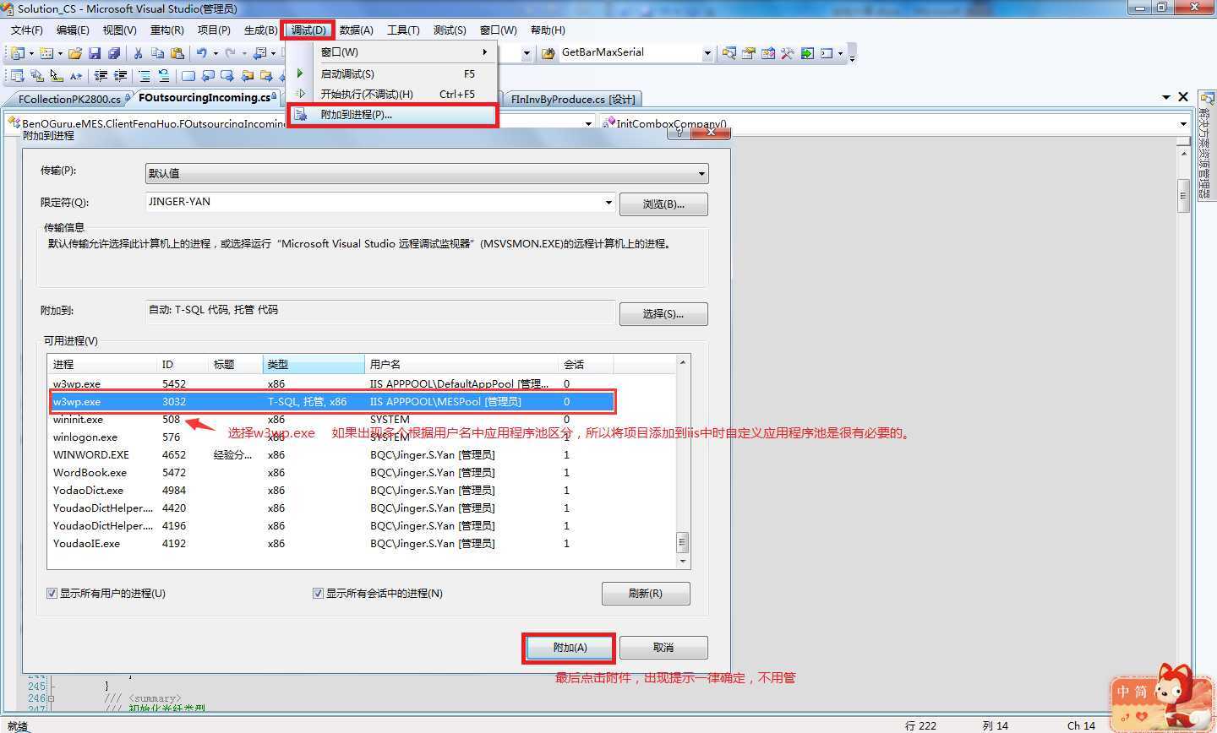Viewport: 1217px width, 733px height.
Task: Click the 浏览(B)... button
Action: 663,204
